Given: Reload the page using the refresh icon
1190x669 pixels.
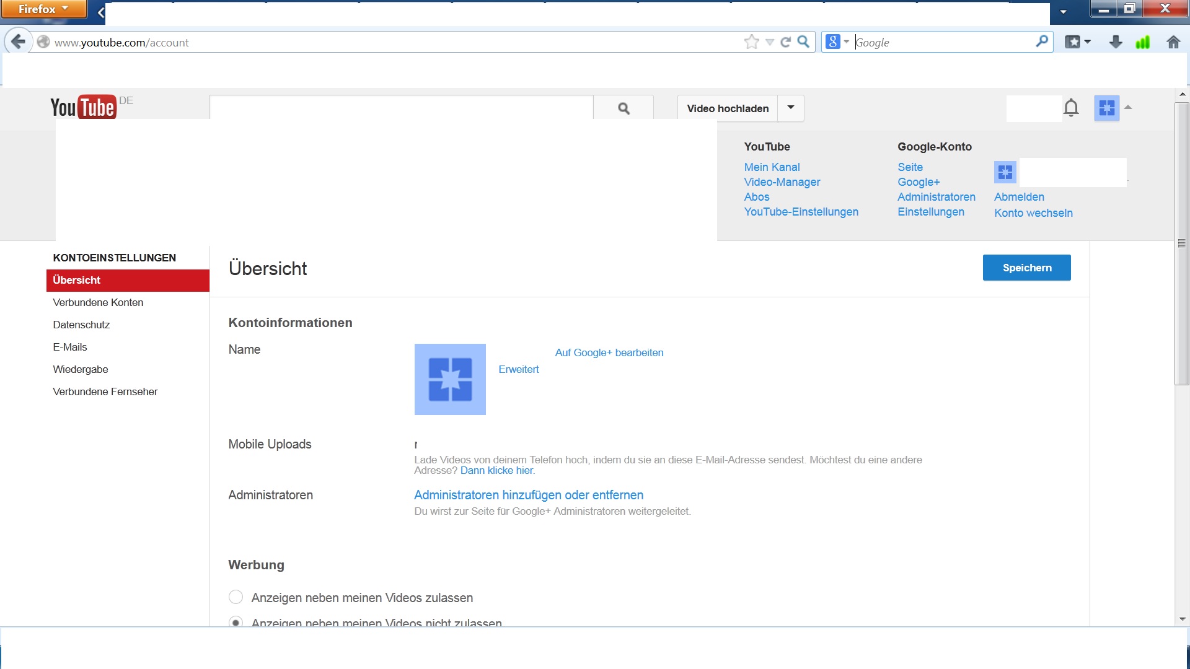Looking at the screenshot, I should coord(785,42).
